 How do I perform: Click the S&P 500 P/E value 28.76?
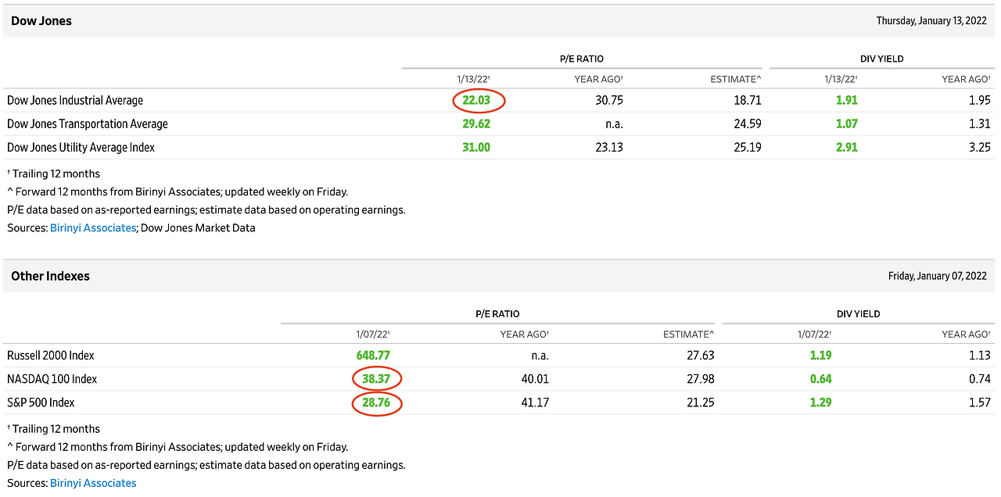[376, 402]
